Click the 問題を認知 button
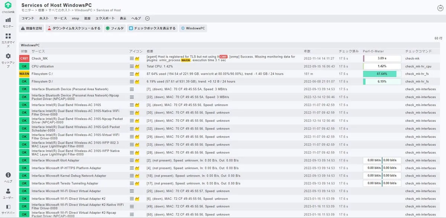 (x=32, y=28)
